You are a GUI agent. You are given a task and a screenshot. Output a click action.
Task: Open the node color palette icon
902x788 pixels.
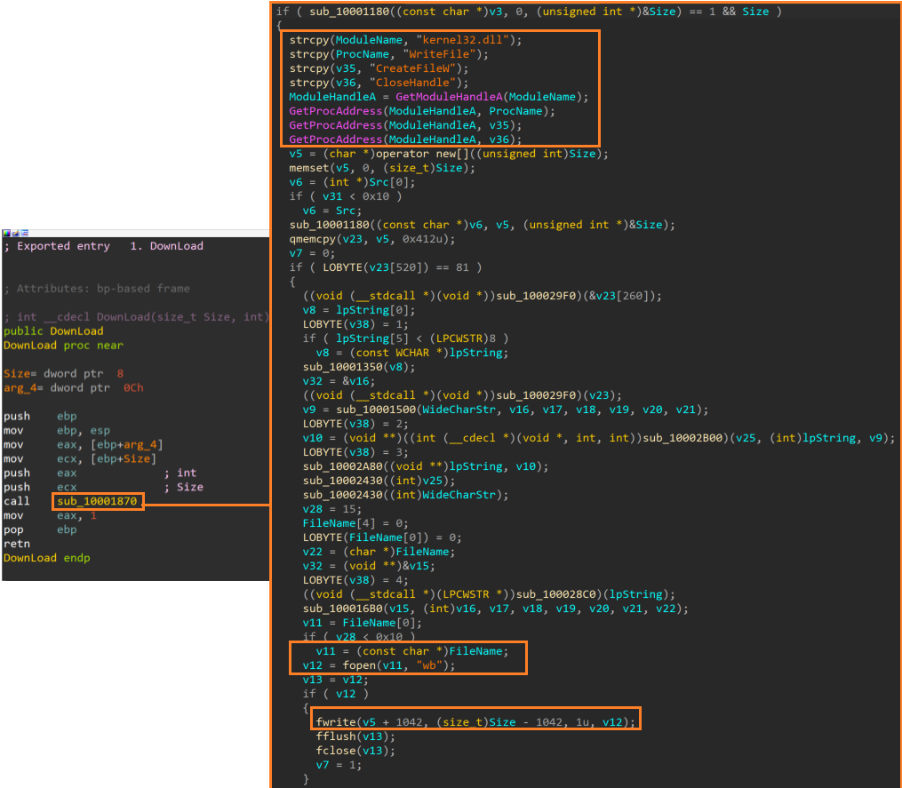point(5,233)
